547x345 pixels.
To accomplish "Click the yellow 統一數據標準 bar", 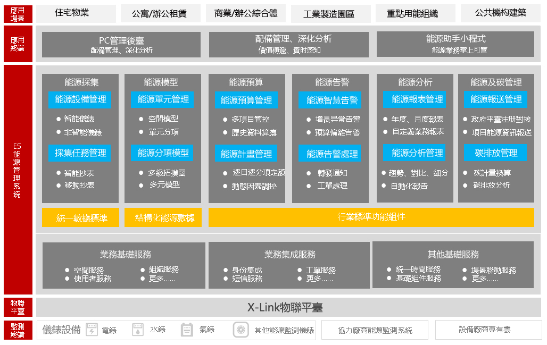I will (81, 217).
